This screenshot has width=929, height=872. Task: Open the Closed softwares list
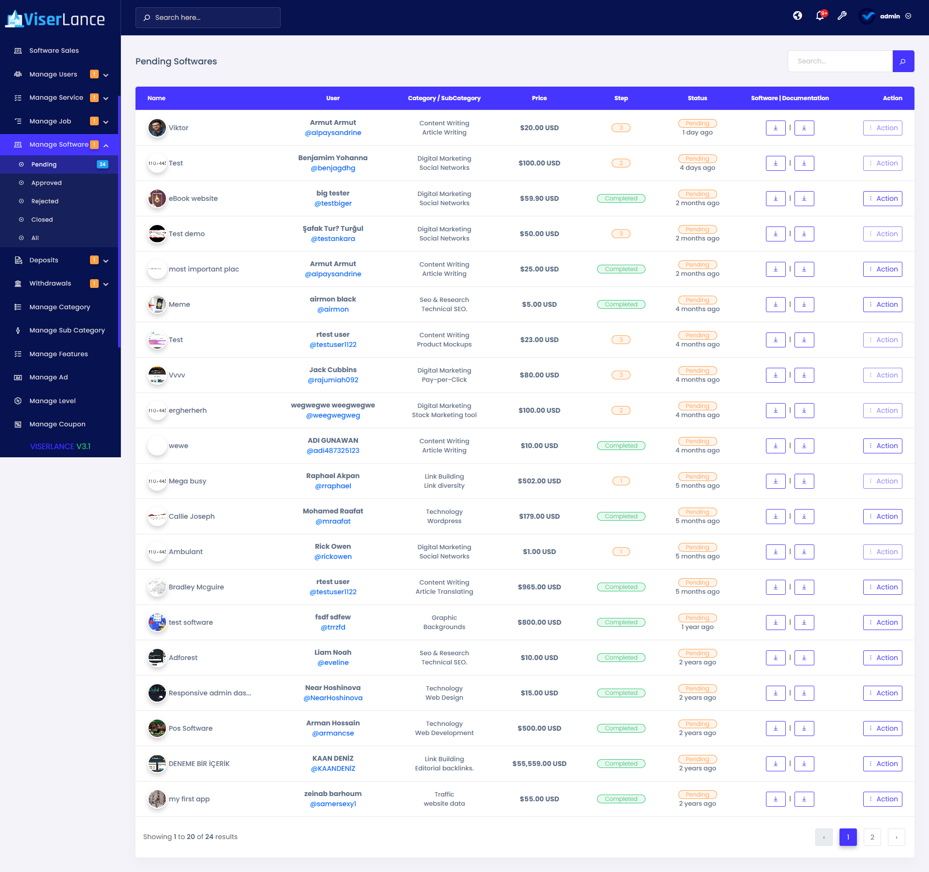tap(42, 220)
